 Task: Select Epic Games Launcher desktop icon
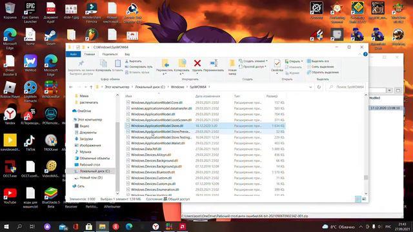[x=30, y=13]
